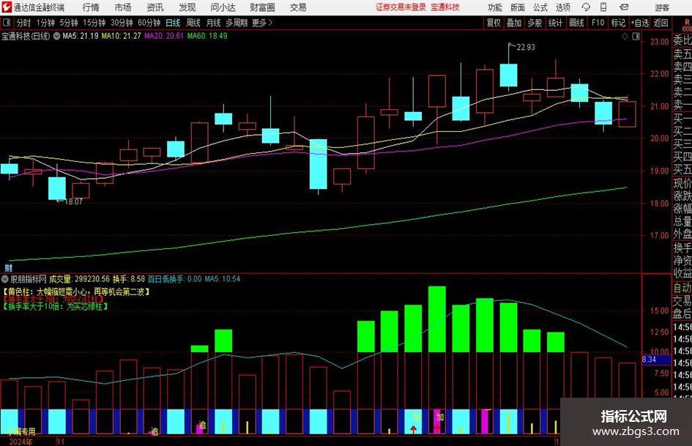The image size is (692, 446).
Task: Click the 宝通科技 stock name in title bar
Action: [445, 7]
